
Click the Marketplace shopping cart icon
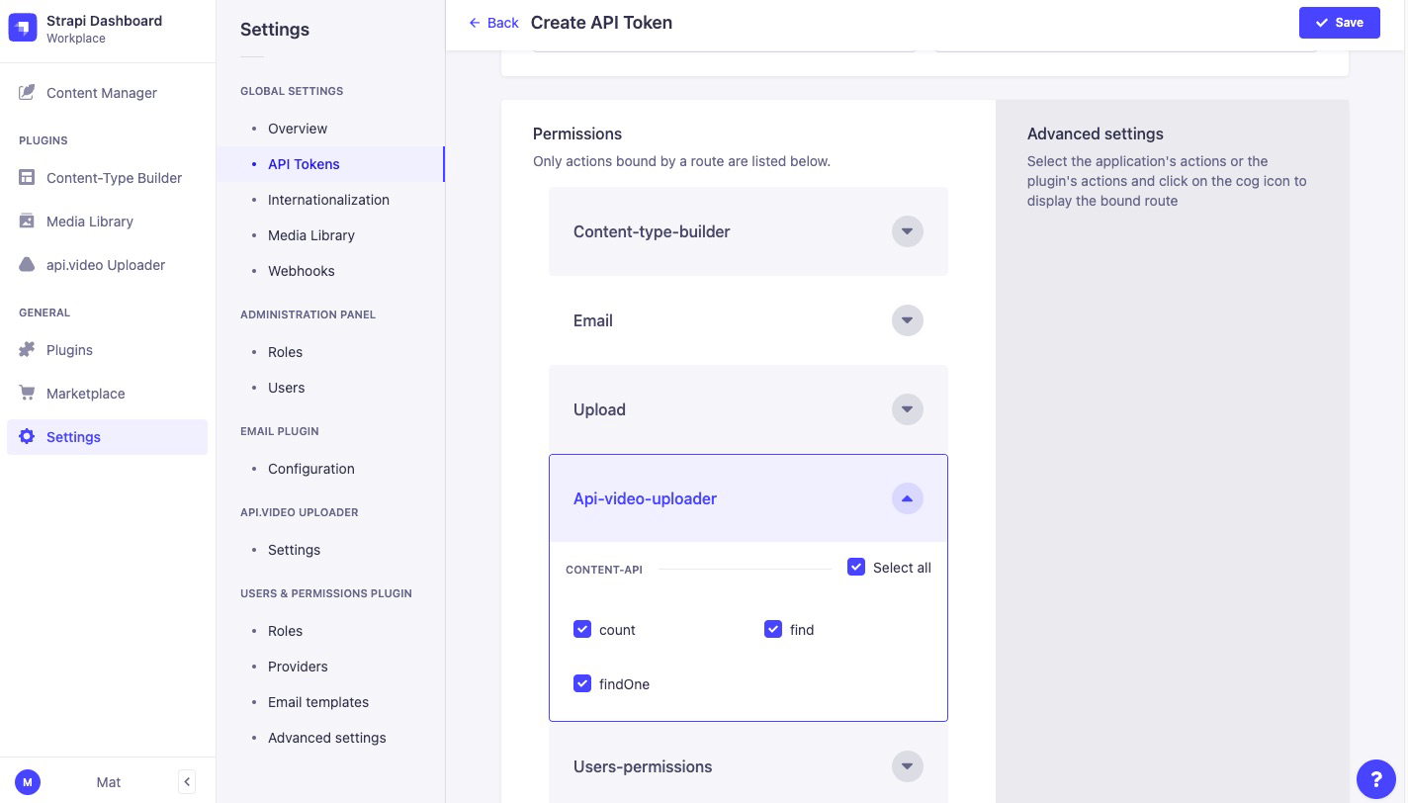[27, 394]
